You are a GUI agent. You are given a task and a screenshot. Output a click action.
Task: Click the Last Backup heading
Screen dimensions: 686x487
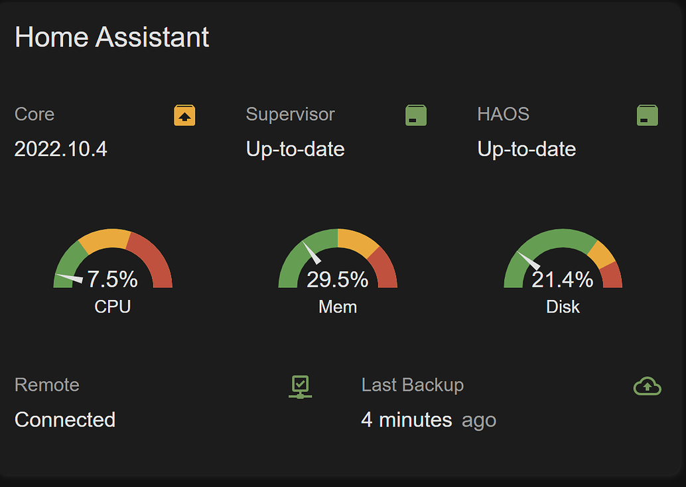pos(412,385)
